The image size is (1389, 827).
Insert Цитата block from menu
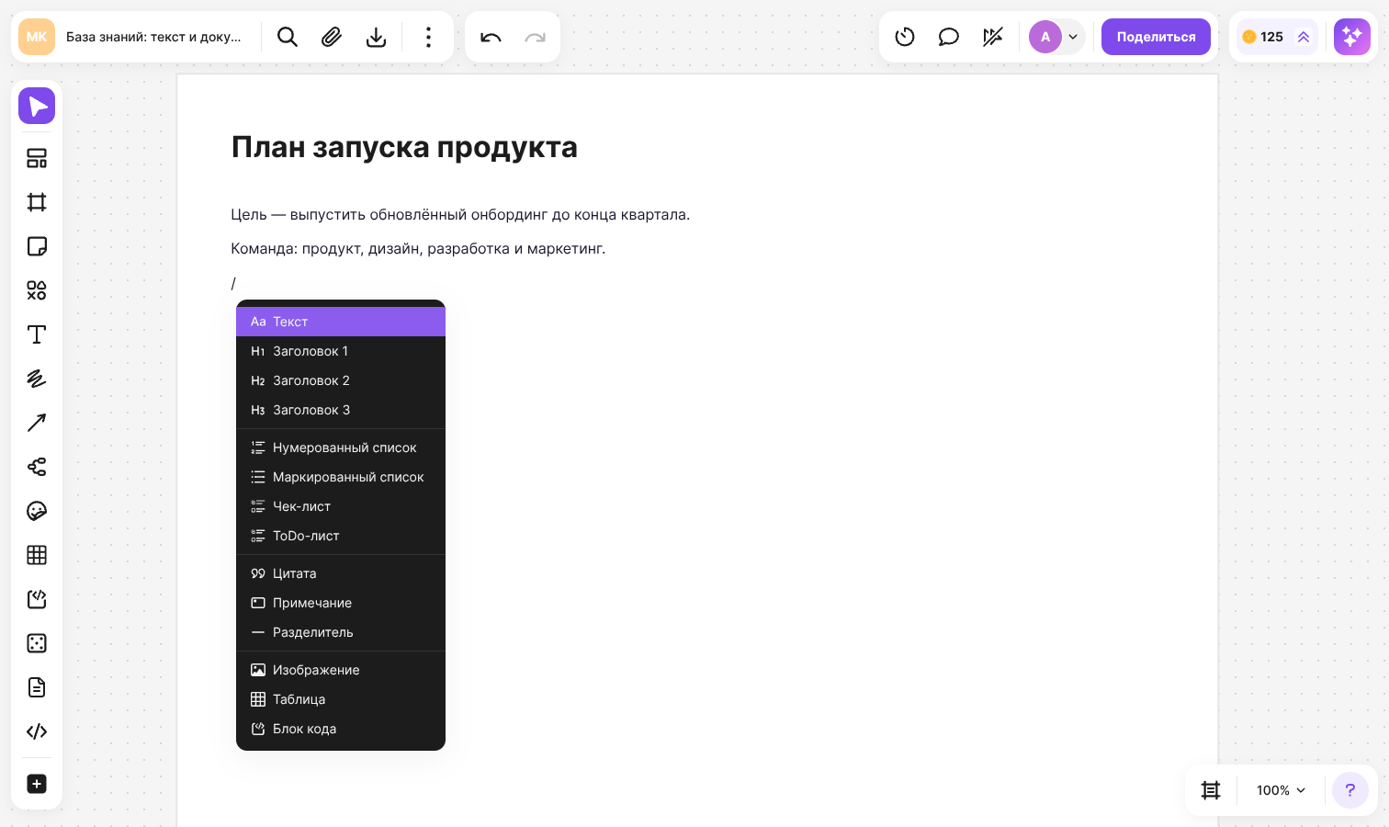click(x=341, y=573)
